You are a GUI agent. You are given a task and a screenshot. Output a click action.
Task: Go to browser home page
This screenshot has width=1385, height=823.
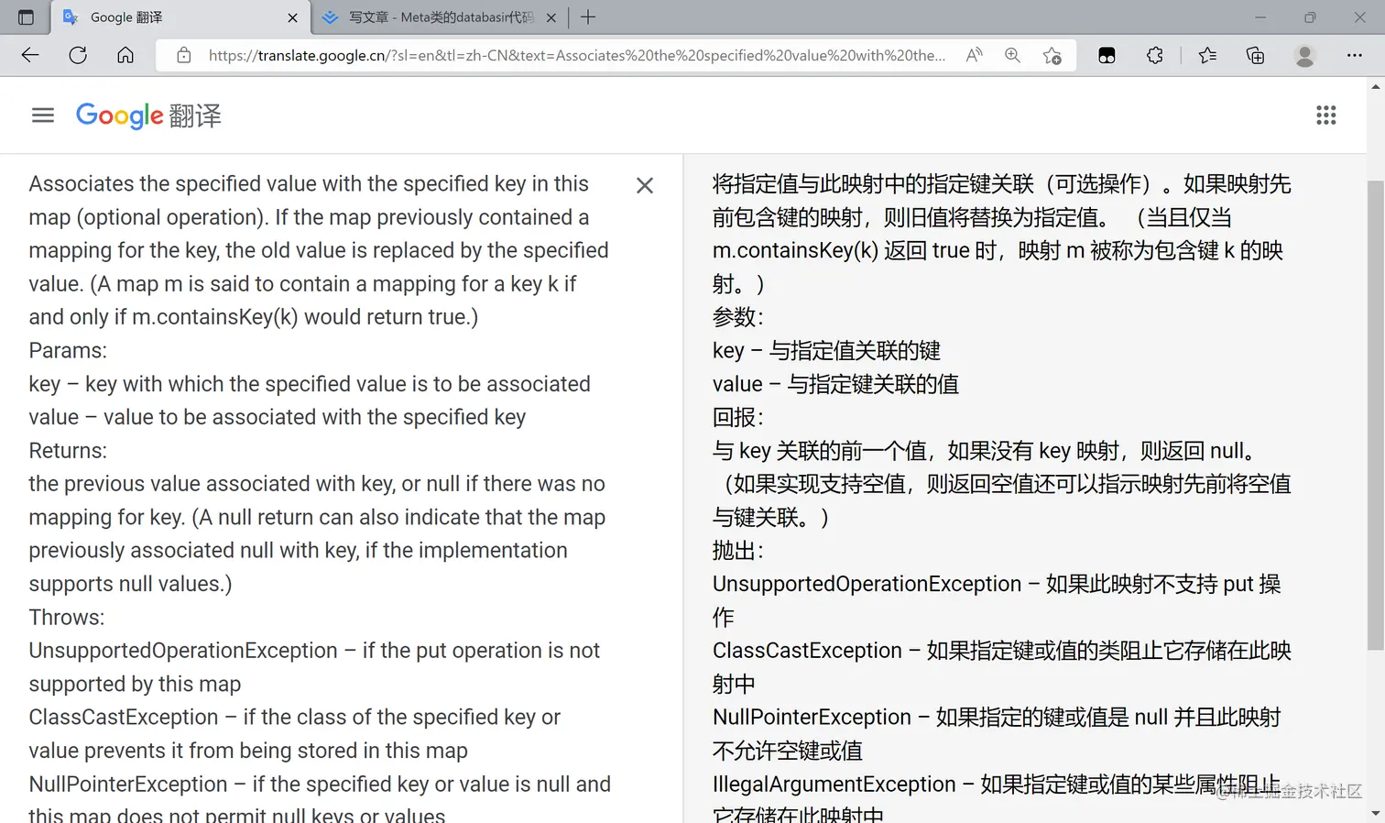pyautogui.click(x=125, y=55)
